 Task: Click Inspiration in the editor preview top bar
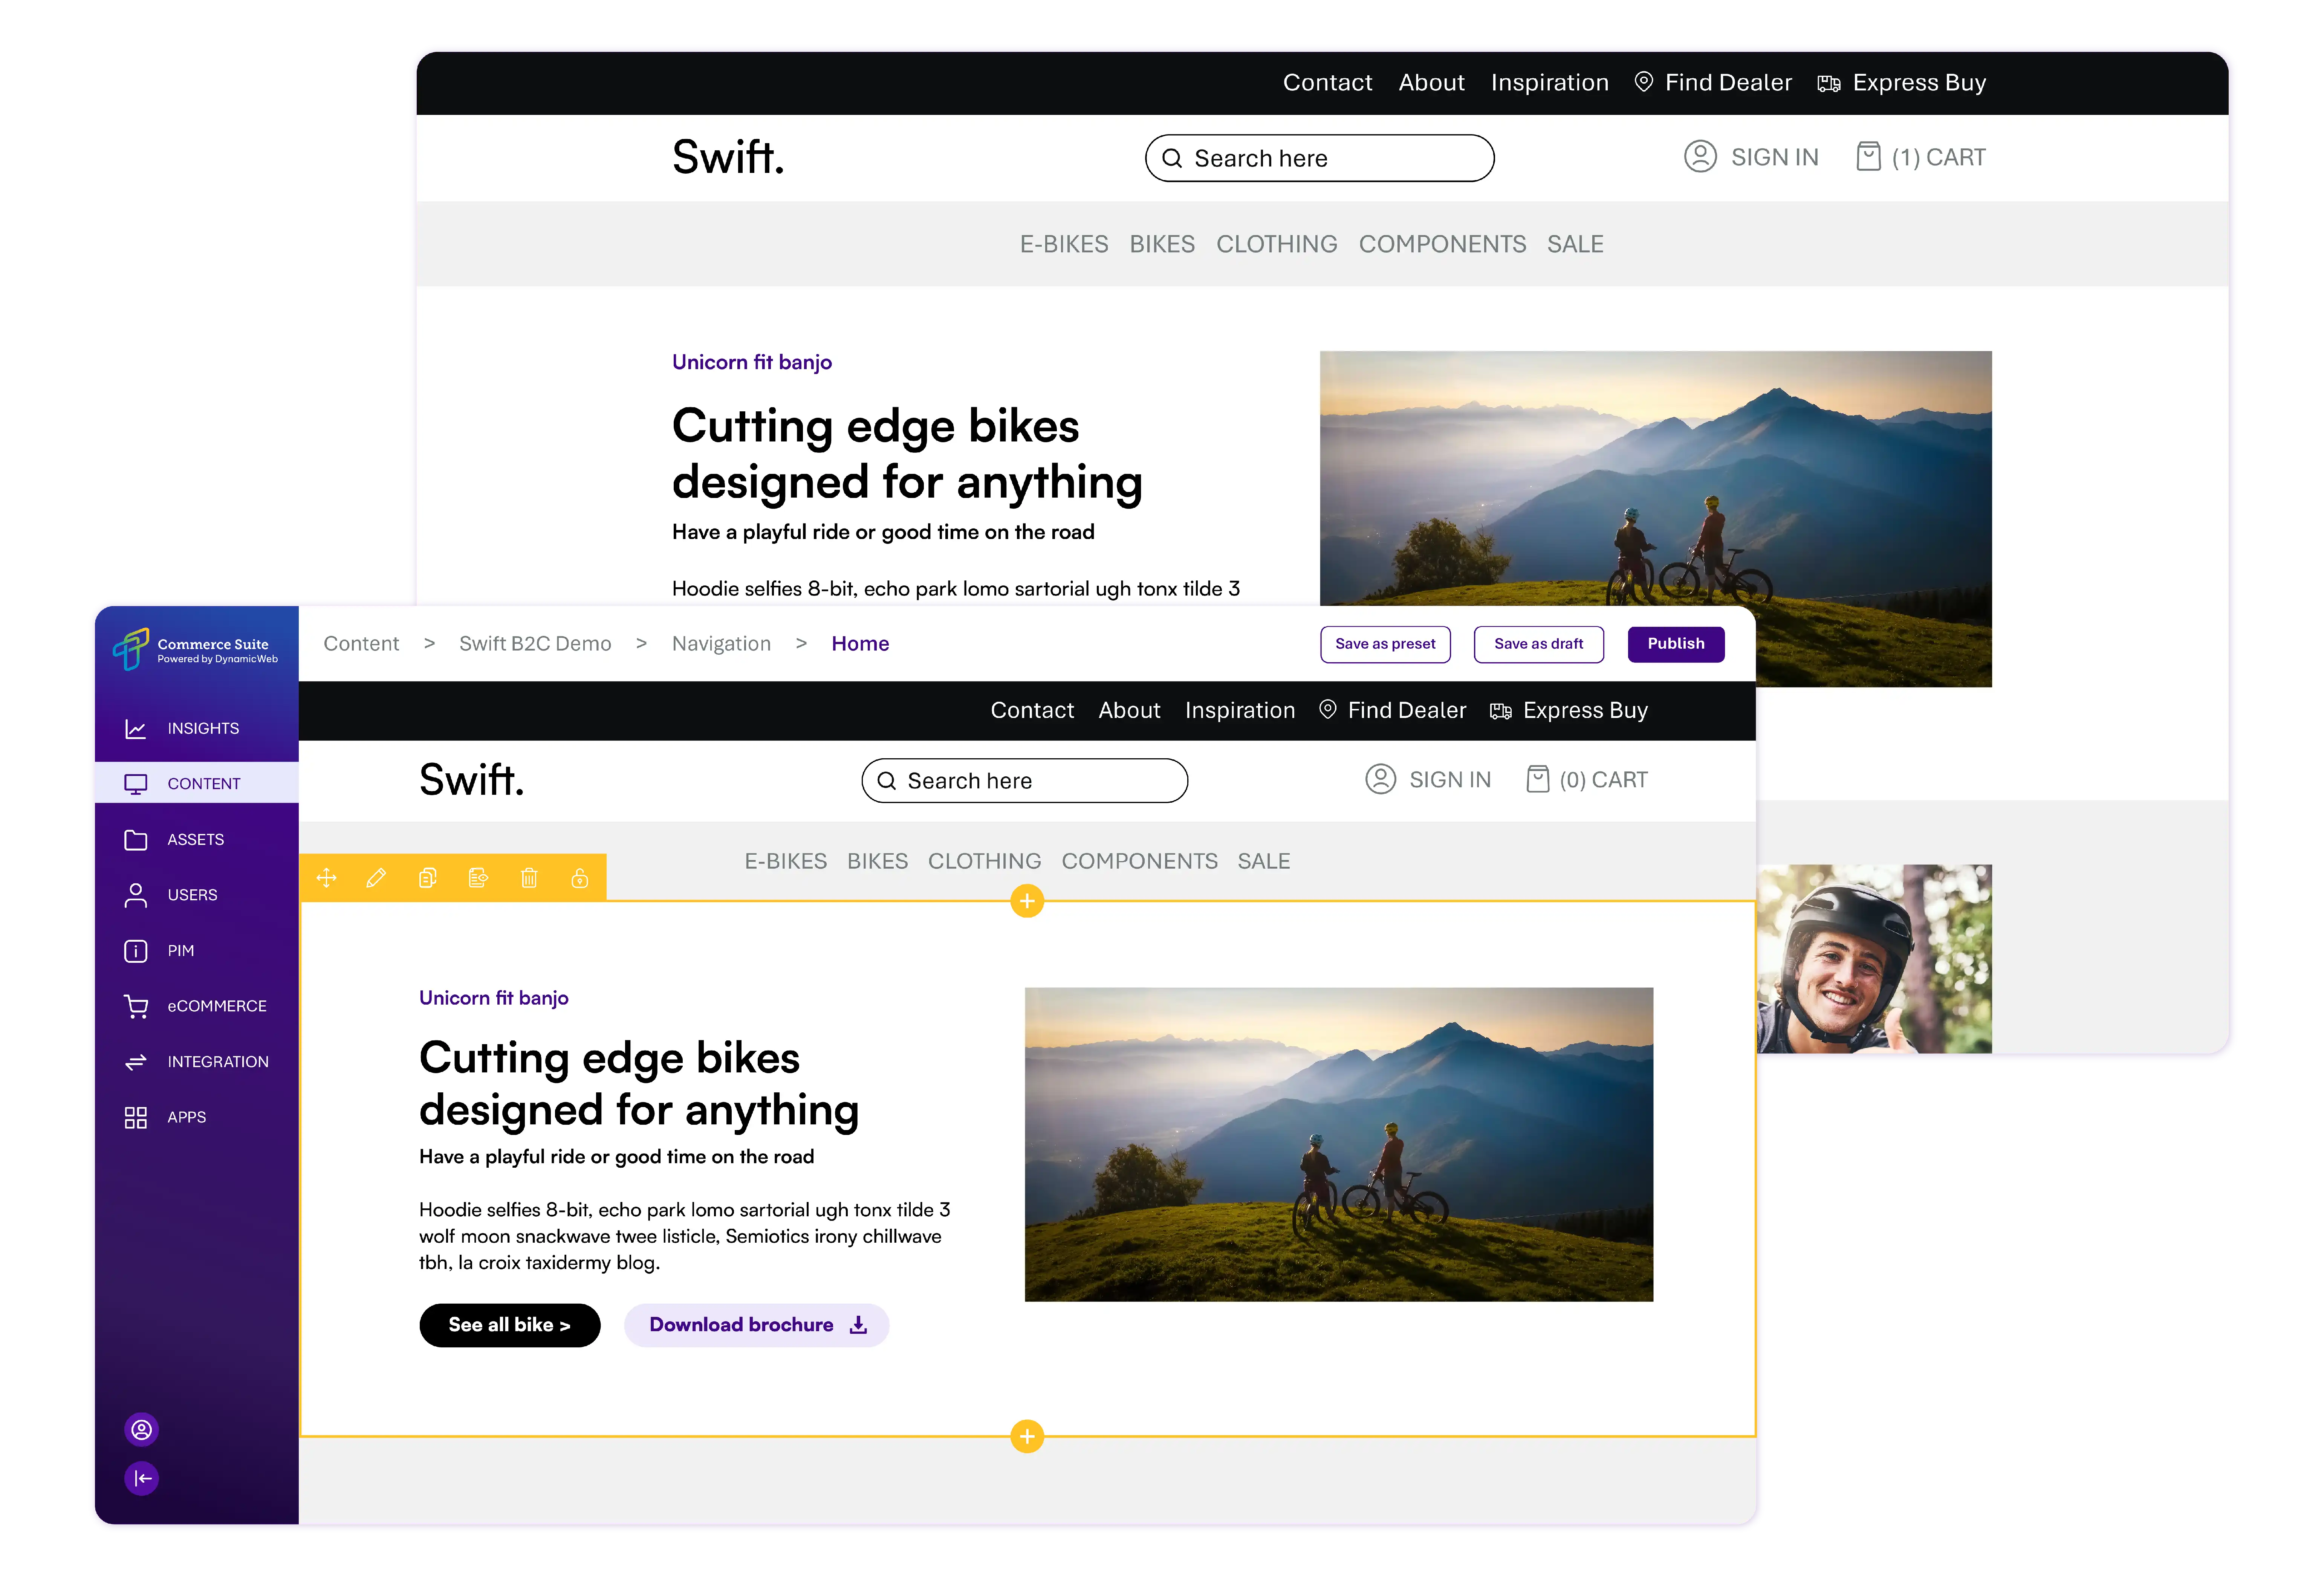pos(1240,710)
